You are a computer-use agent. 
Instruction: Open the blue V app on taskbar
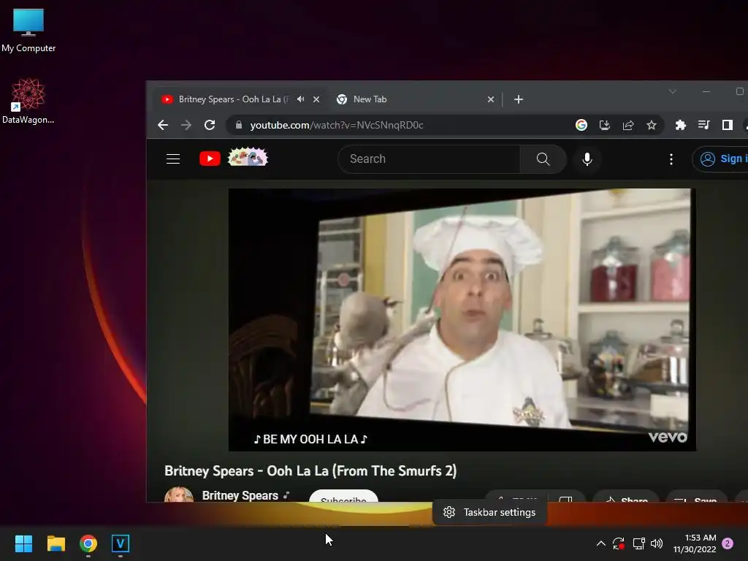point(121,543)
